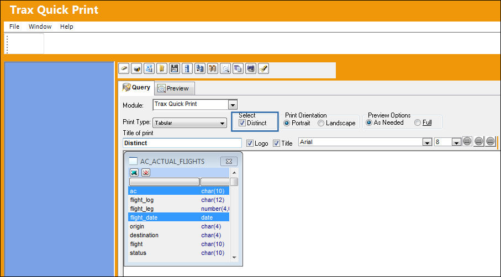
Task: Select the ac field row
Action: 178,191
